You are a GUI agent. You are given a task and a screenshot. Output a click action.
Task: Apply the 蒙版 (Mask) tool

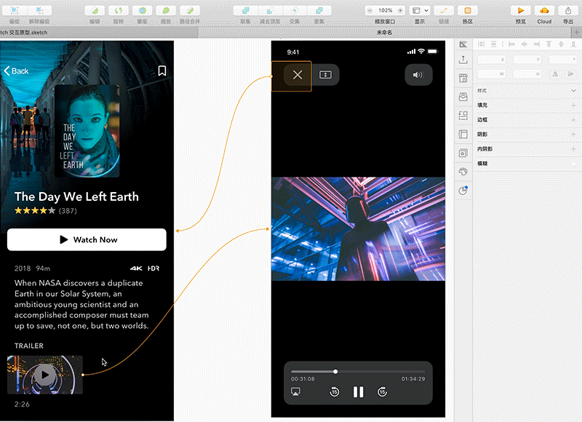pos(142,10)
